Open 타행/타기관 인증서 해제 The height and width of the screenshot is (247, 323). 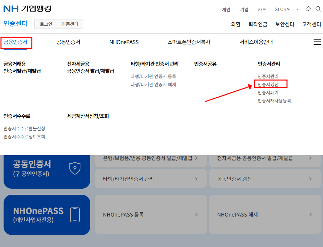(x=153, y=84)
